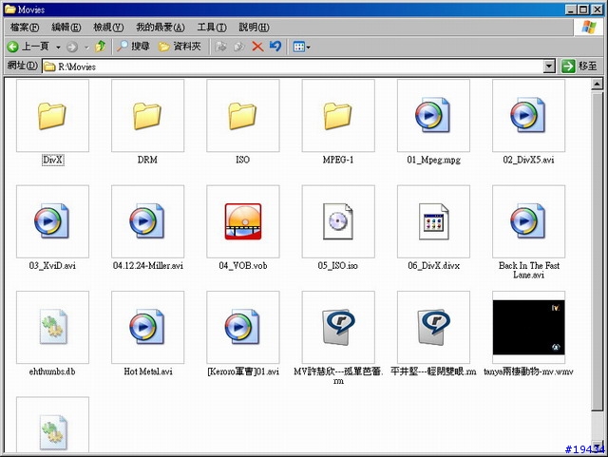Select the MV許慧欣 RealPlayer file icon
The width and height of the screenshot is (608, 457).
tap(338, 327)
